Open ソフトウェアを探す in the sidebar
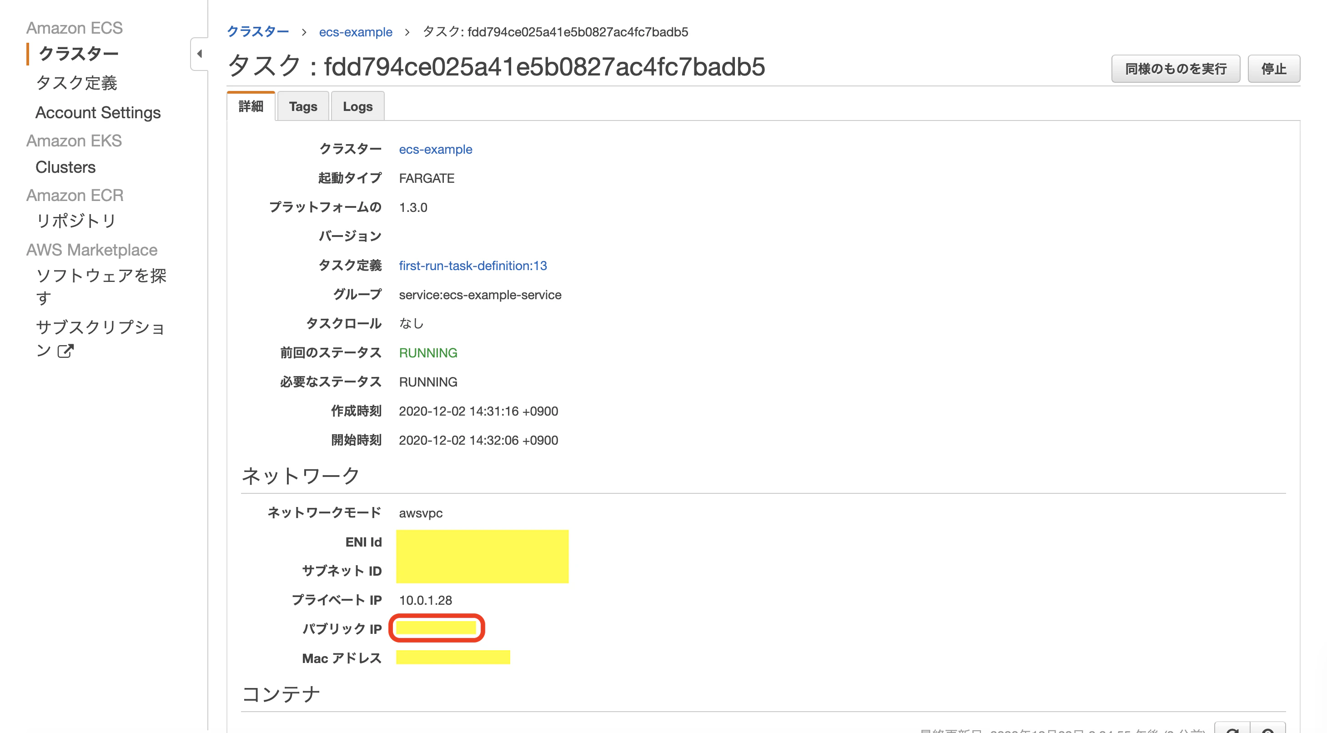The height and width of the screenshot is (733, 1327). [101, 286]
